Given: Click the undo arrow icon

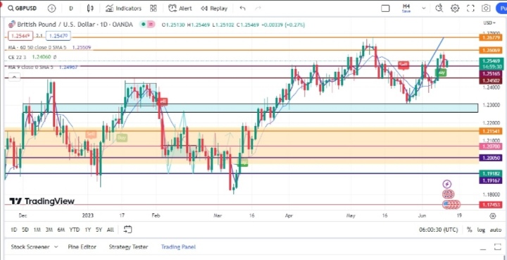Looking at the screenshot, I should click(x=242, y=8).
